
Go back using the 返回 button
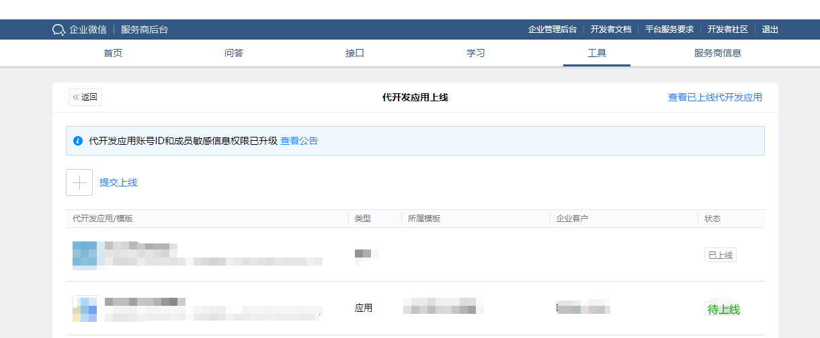[85, 97]
